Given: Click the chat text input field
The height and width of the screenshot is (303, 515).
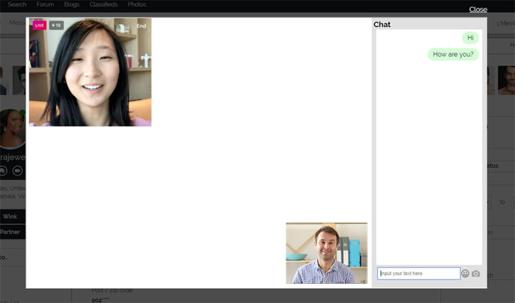Looking at the screenshot, I should (418, 273).
